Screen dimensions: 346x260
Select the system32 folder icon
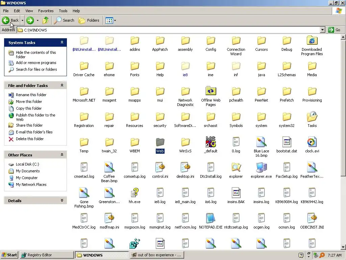(287, 117)
